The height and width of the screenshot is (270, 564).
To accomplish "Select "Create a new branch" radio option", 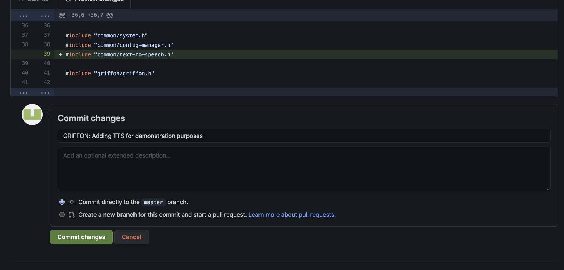I will (62, 215).
